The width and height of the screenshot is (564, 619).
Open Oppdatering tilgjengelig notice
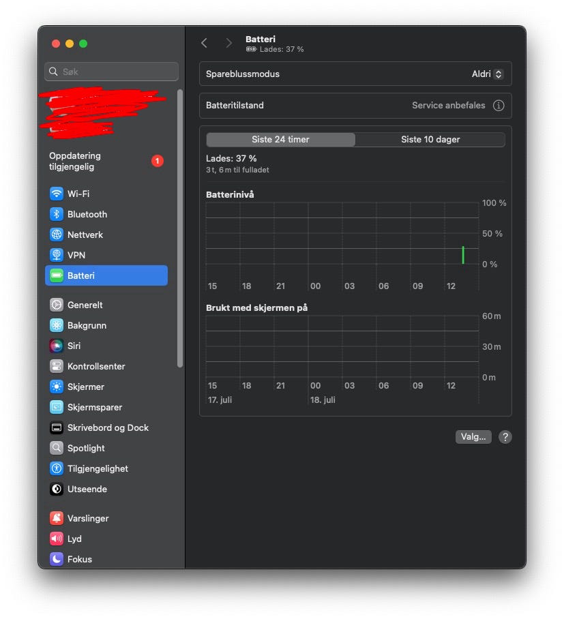[106, 161]
